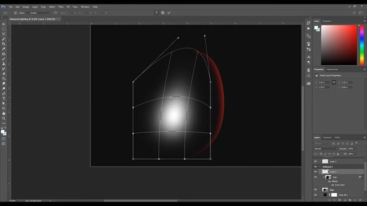The image size is (367, 206).
Task: Click the rainbow hue slider strip
Action: tap(362, 45)
